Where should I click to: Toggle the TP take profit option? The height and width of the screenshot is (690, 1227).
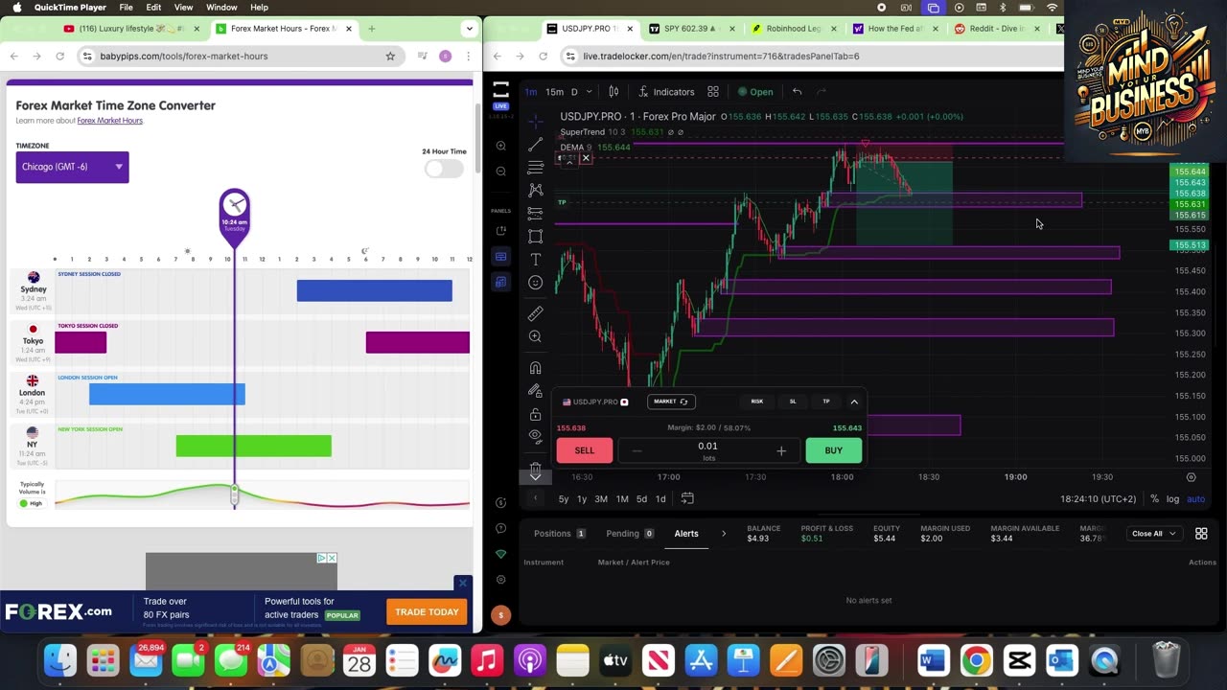click(x=826, y=402)
